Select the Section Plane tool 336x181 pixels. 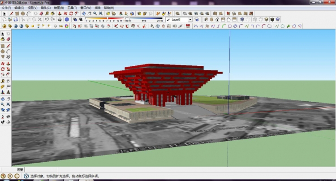pos(8,122)
